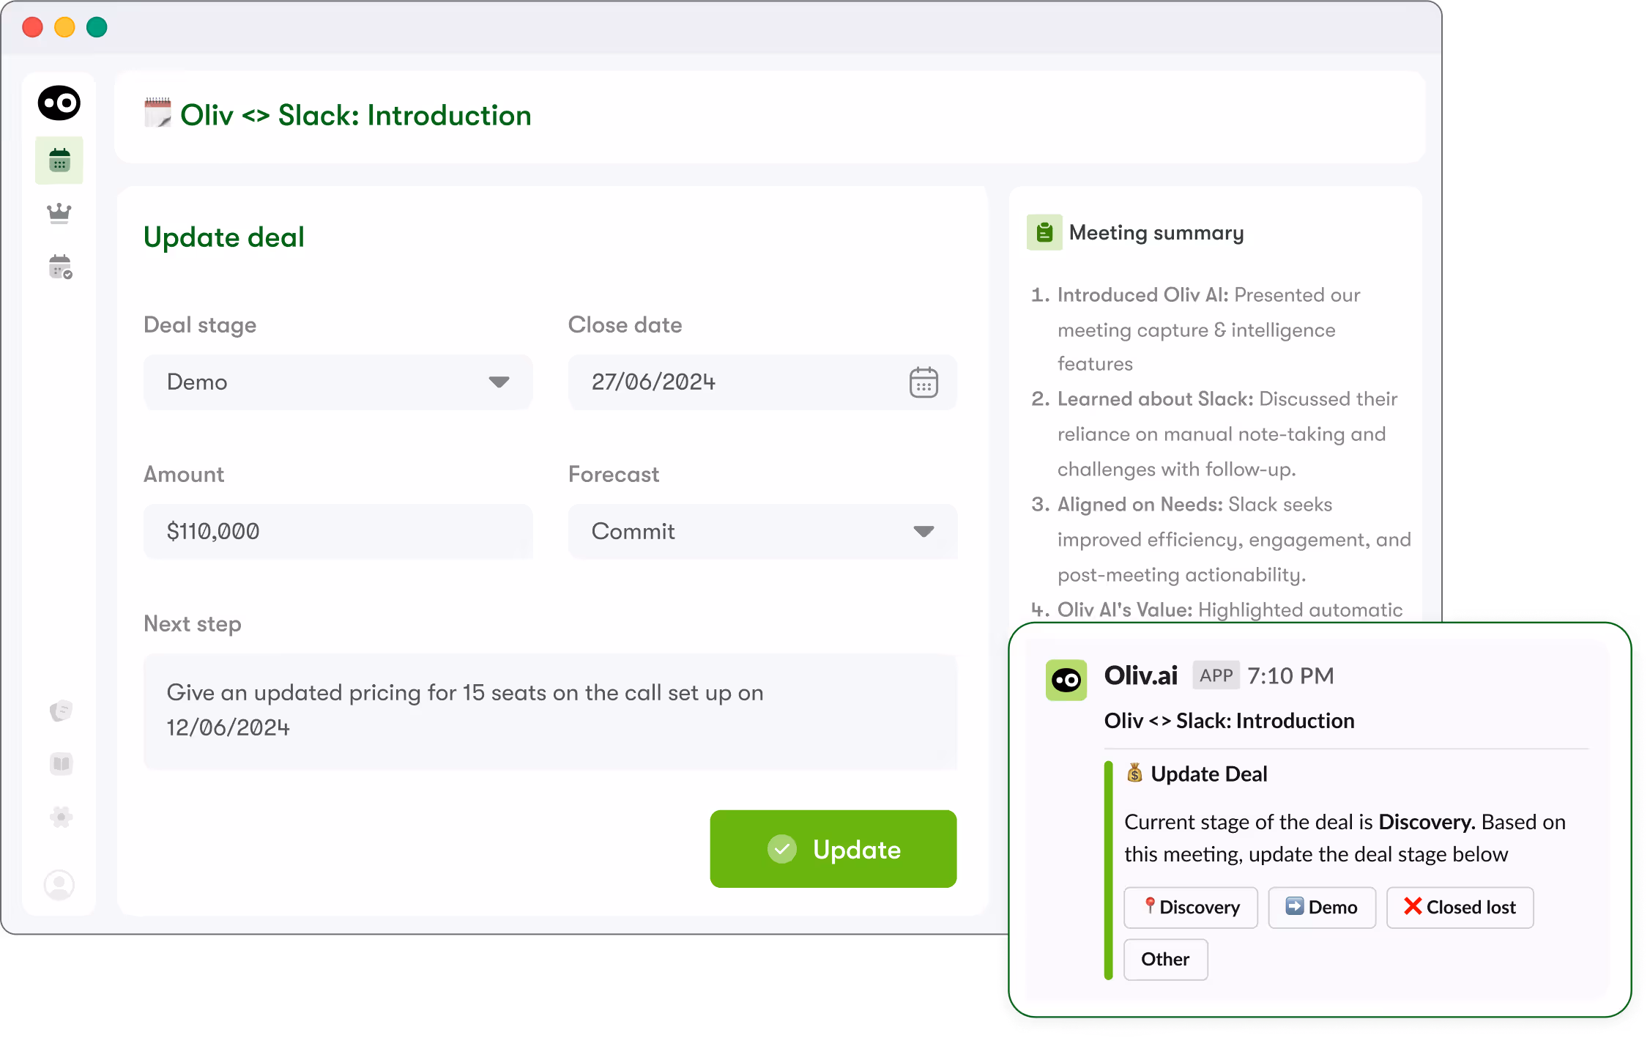Viewport: 1650px width, 1038px height.
Task: Open the chat bubbles sidebar icon
Action: pos(61,711)
